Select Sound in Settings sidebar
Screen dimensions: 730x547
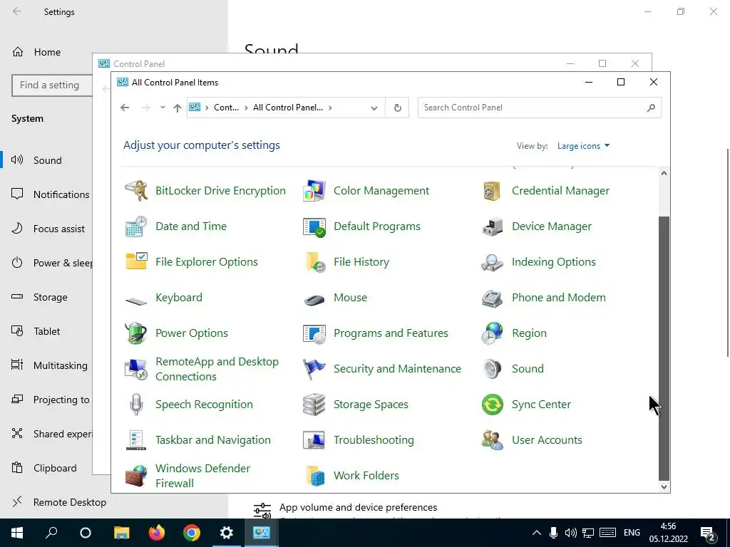[46, 160]
